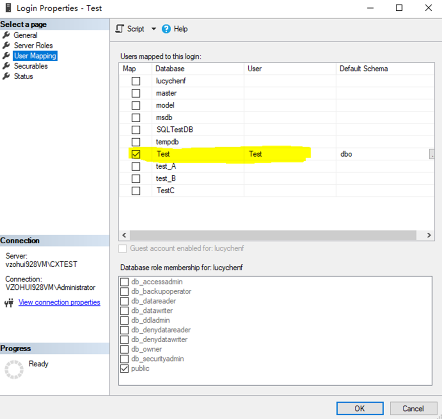The height and width of the screenshot is (419, 442).
Task: Toggle db_ddladmin role checkbox
Action: tap(124, 320)
